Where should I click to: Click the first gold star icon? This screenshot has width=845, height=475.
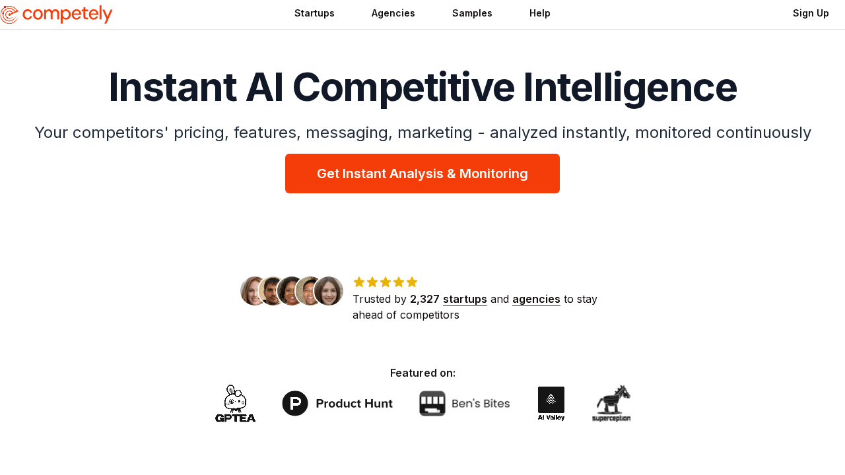point(359,282)
